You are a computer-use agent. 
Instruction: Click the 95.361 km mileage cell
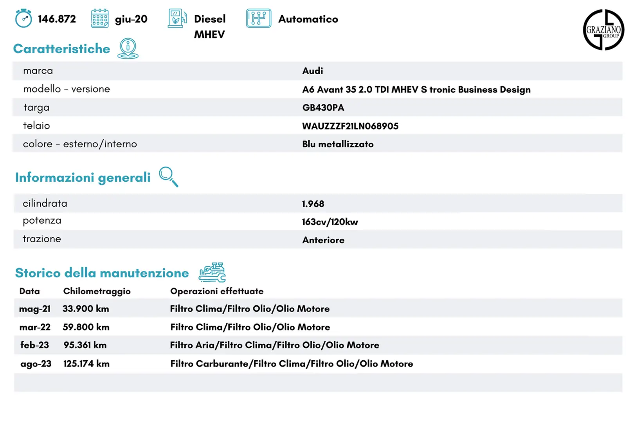[x=85, y=345]
